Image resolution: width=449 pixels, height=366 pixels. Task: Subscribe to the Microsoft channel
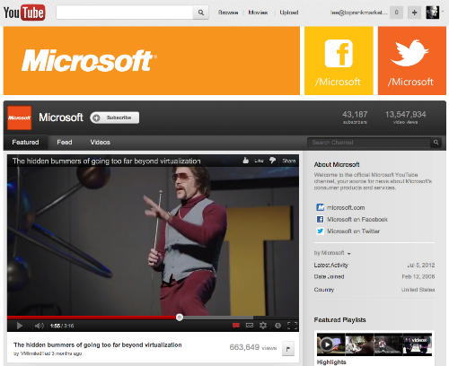pos(115,118)
